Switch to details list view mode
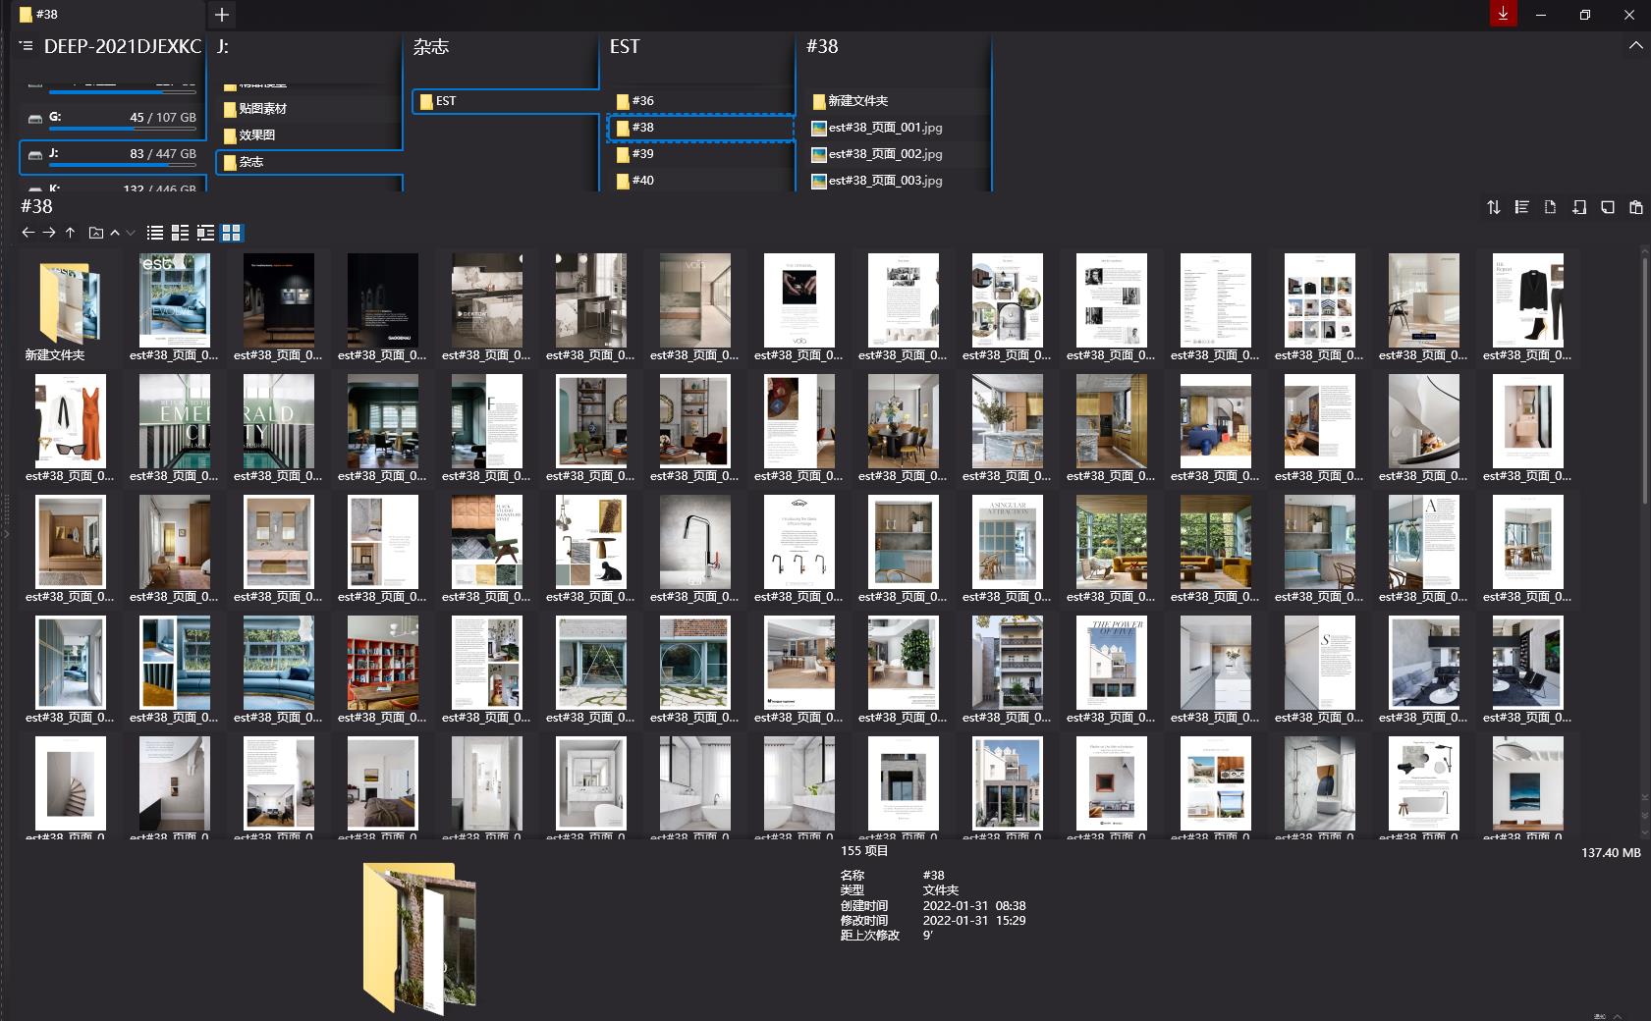 tap(181, 233)
